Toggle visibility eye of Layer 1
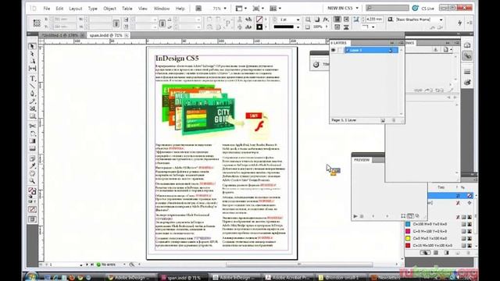 point(334,50)
